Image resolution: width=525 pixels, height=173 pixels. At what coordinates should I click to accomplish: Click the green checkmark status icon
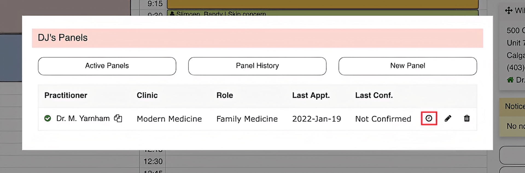[x=48, y=118]
